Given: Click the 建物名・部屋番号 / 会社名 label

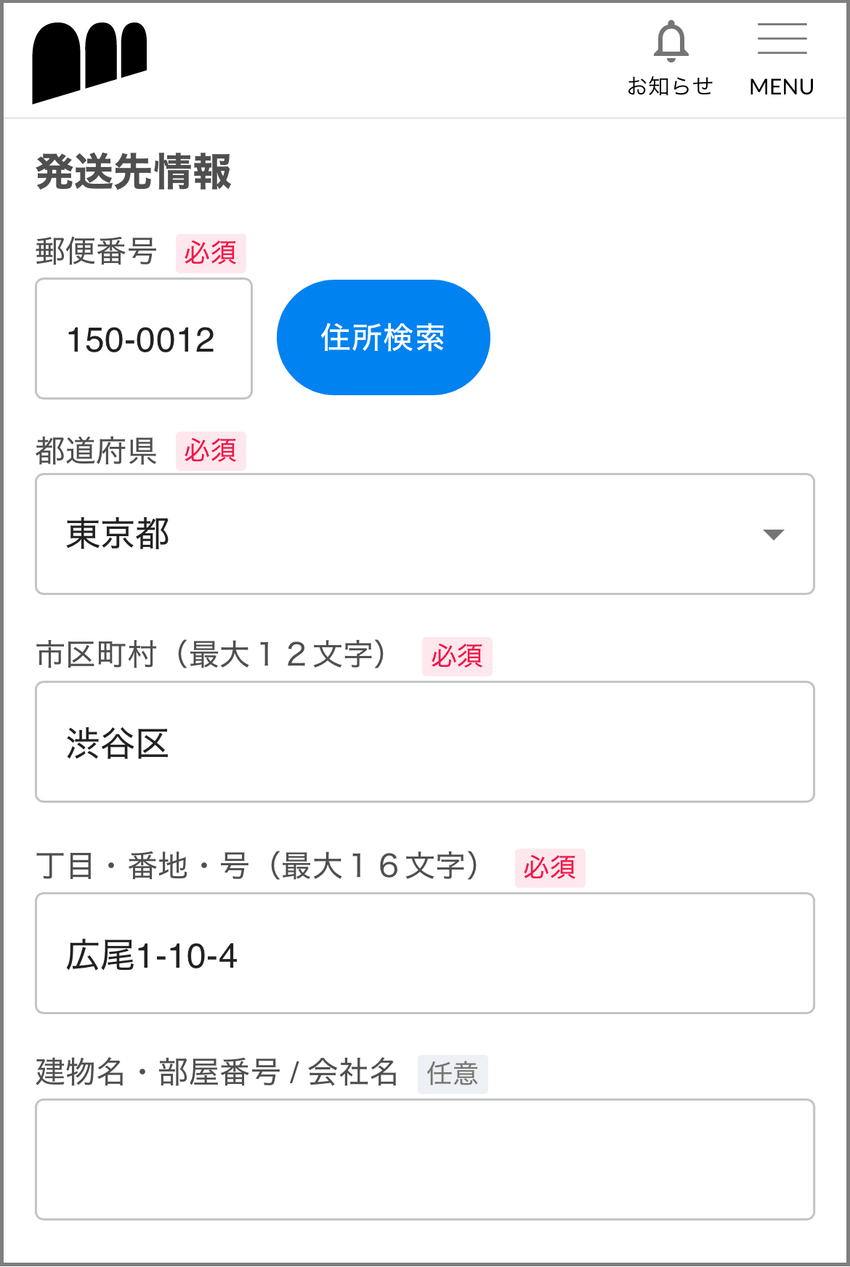Looking at the screenshot, I should tap(216, 1073).
